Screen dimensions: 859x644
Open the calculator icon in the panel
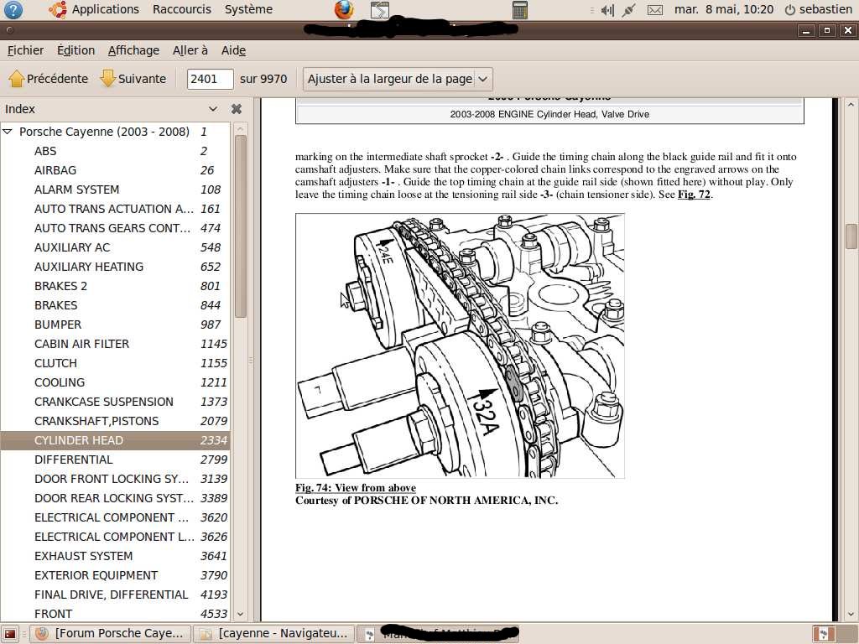tap(520, 10)
